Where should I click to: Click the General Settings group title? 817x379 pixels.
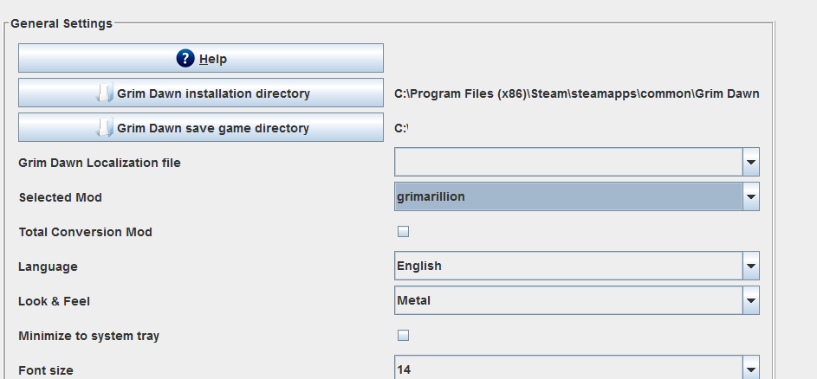pyautogui.click(x=62, y=23)
